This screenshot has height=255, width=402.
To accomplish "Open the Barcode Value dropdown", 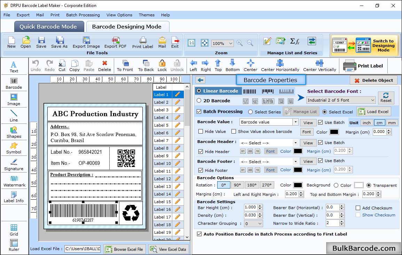I will 295,122.
